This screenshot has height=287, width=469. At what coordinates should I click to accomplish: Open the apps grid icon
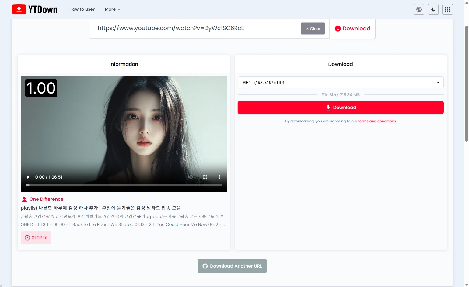pos(447,9)
